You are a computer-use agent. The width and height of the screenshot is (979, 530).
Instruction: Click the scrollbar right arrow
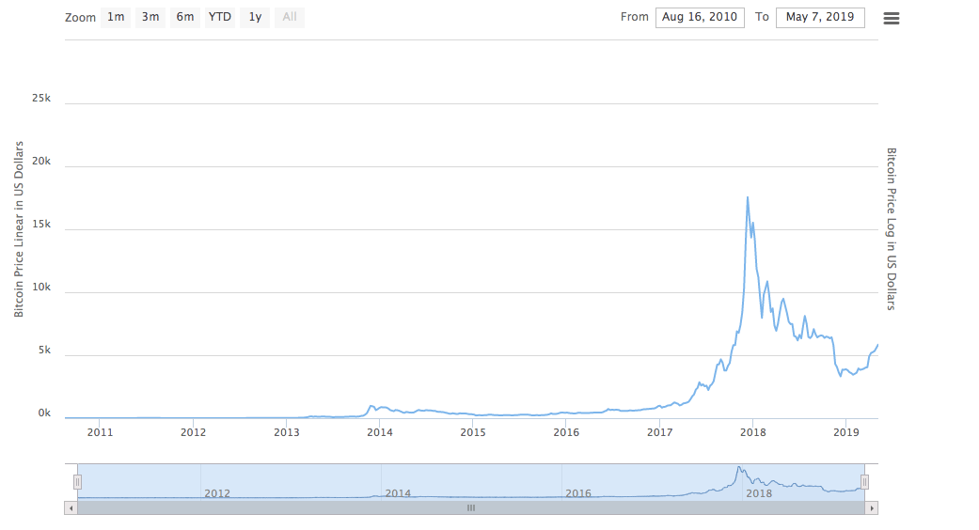872,507
